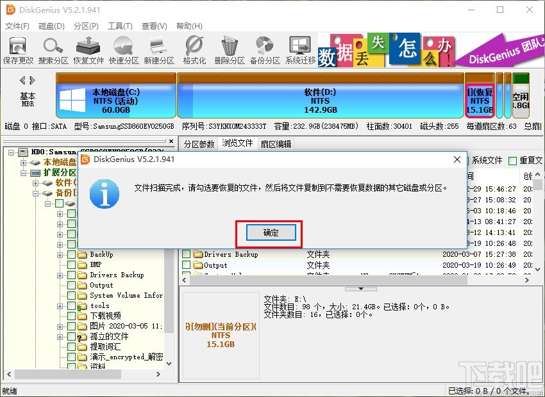This screenshot has width=545, height=397.
Task: Click the 提取词汇 folder icon
Action: (82, 347)
